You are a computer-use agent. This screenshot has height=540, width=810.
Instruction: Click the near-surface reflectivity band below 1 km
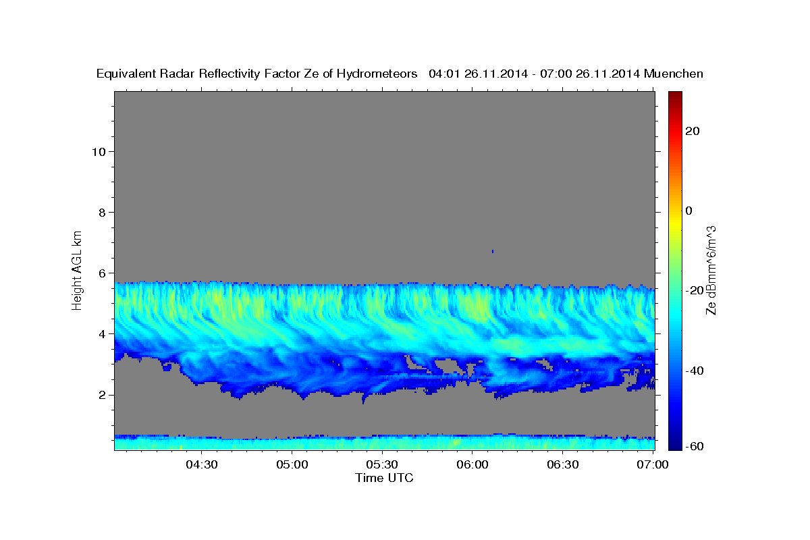coord(385,442)
